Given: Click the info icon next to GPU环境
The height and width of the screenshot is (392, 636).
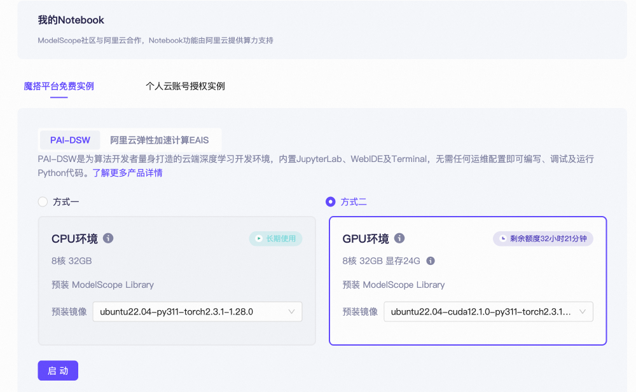Looking at the screenshot, I should click(399, 238).
